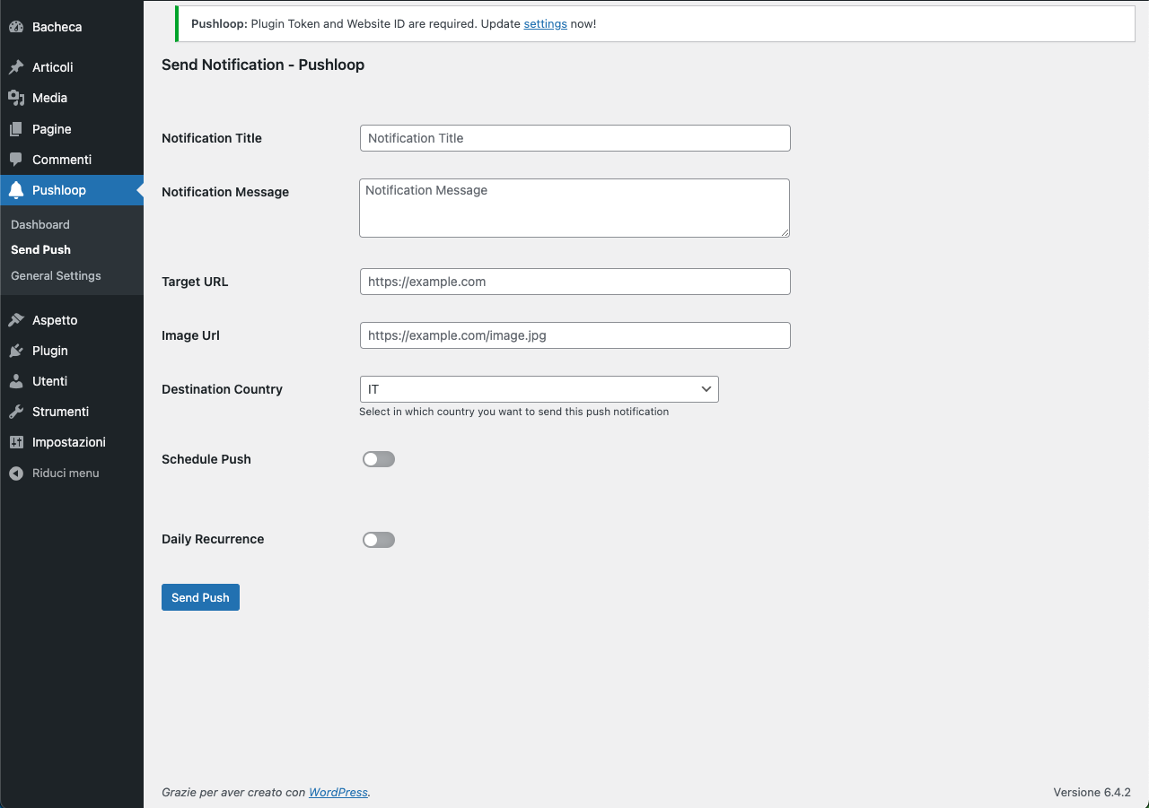Click the Commenti speech bubble icon
Image resolution: width=1149 pixels, height=808 pixels.
point(16,160)
